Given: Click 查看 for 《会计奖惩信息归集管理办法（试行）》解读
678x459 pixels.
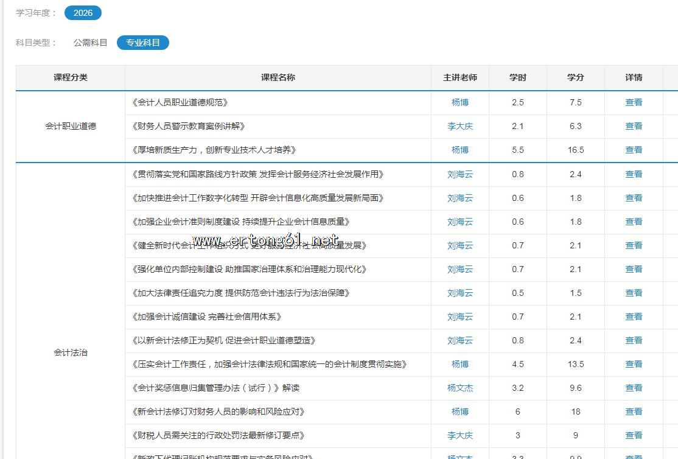Looking at the screenshot, I should pos(634,388).
